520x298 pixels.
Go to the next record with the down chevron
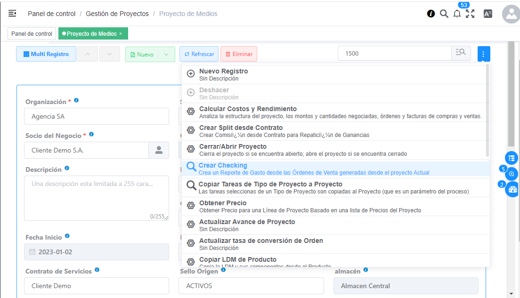tap(110, 54)
